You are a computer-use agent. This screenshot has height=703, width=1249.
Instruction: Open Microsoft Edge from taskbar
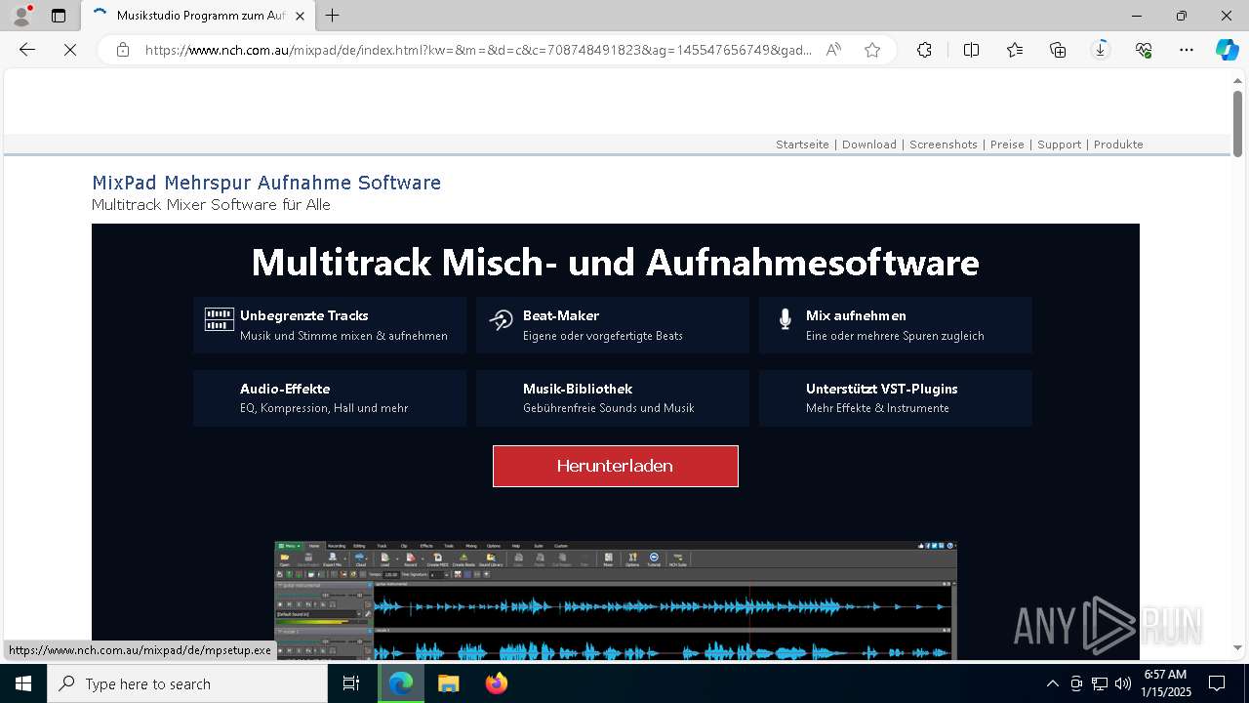click(401, 683)
